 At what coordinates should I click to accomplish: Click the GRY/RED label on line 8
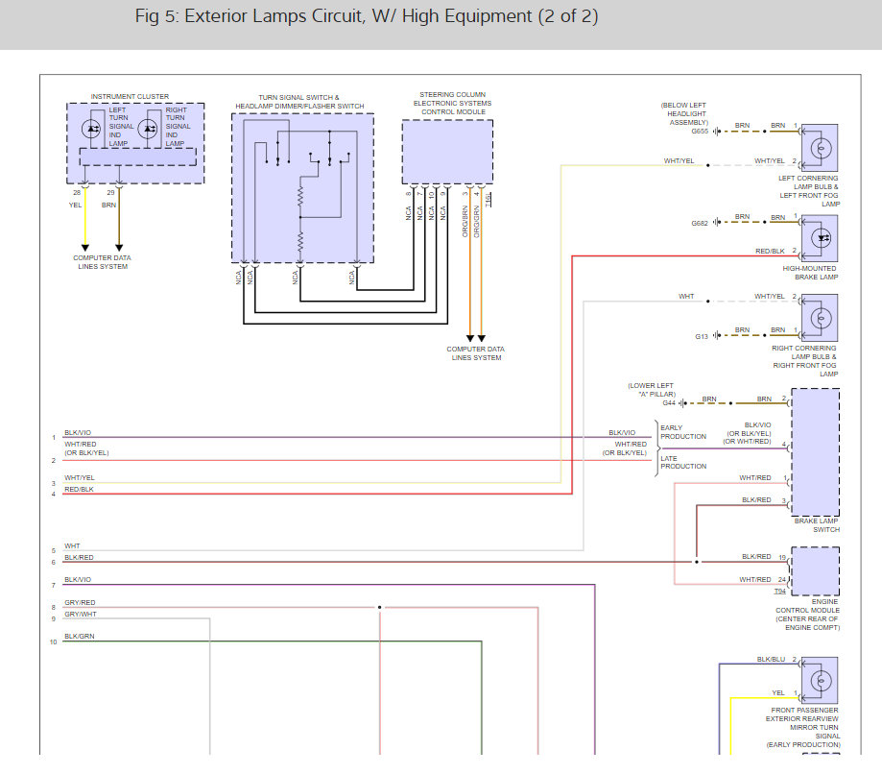(x=80, y=603)
